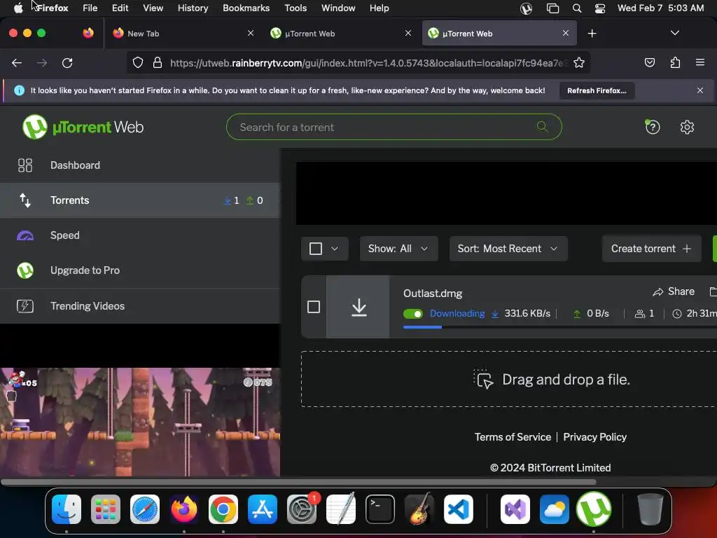717x538 pixels.
Task: Toggle the Outlast.dmg downloading switch off
Action: [x=413, y=314]
